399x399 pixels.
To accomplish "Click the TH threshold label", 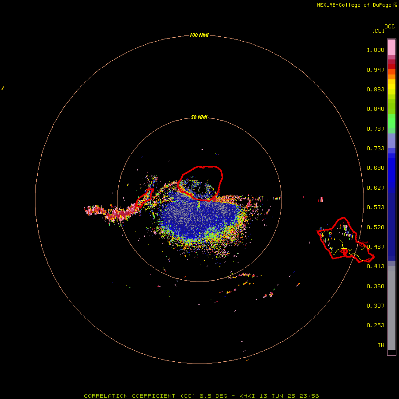I will [x=381, y=345].
